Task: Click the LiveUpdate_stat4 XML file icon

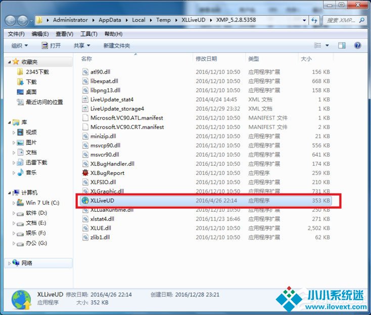Action: click(85, 99)
